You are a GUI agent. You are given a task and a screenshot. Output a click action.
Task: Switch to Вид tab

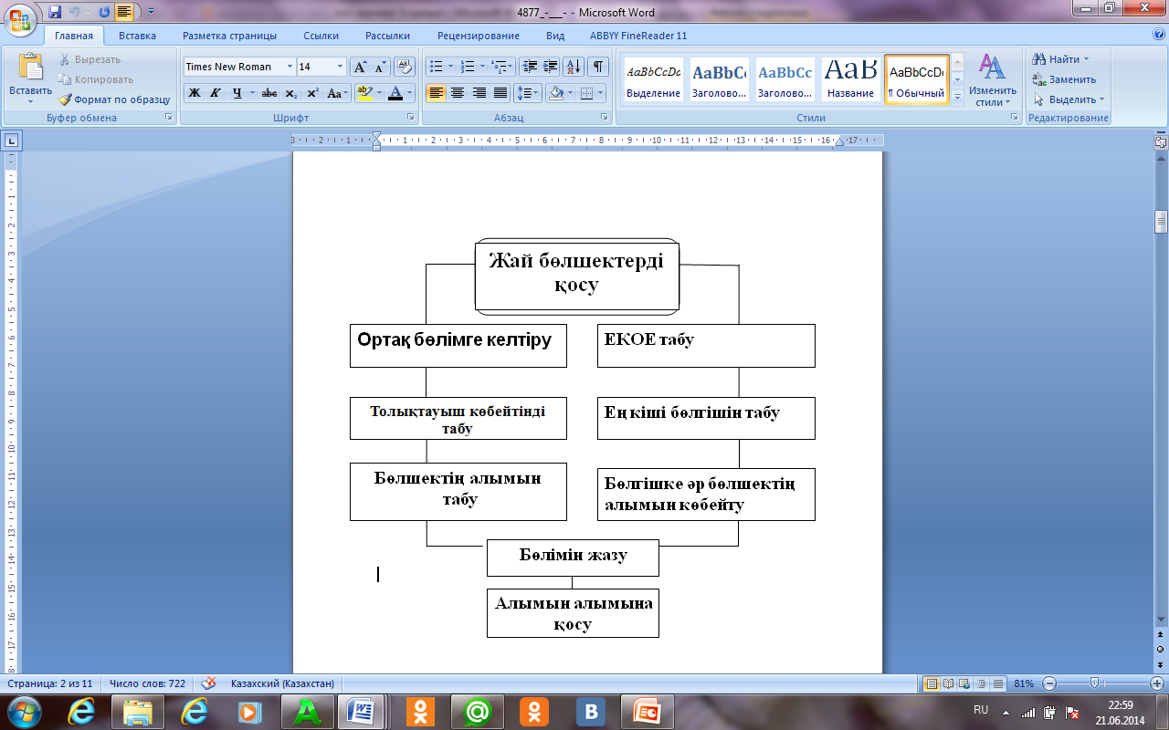[555, 36]
